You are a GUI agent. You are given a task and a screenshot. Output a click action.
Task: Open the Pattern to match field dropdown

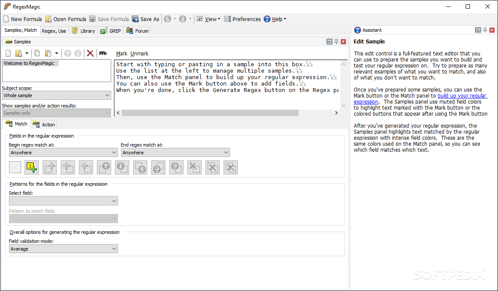pos(63,219)
